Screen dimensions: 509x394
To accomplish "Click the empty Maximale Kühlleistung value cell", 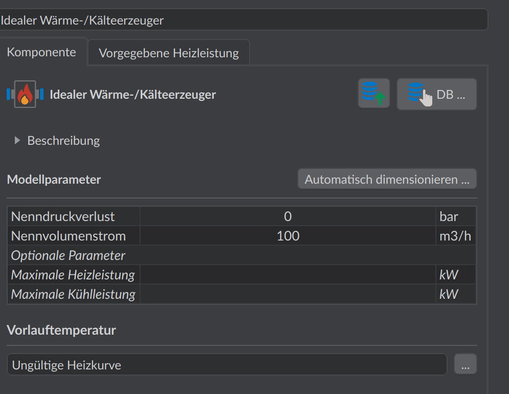I will click(288, 294).
